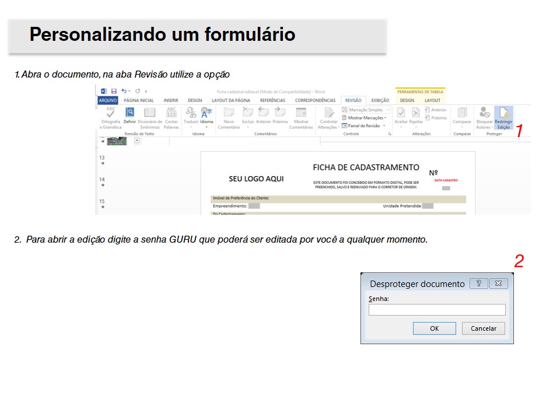The height and width of the screenshot is (420, 560).
Task: Click the Empreendimento gray form field
Action: coord(254,206)
